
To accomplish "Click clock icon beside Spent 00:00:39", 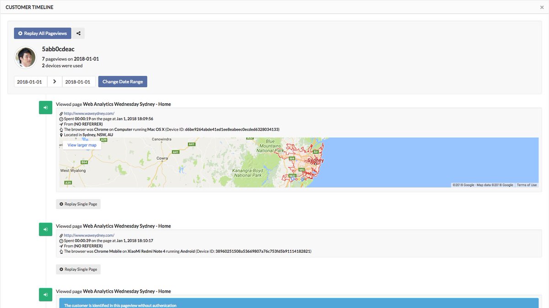I will (x=61, y=241).
